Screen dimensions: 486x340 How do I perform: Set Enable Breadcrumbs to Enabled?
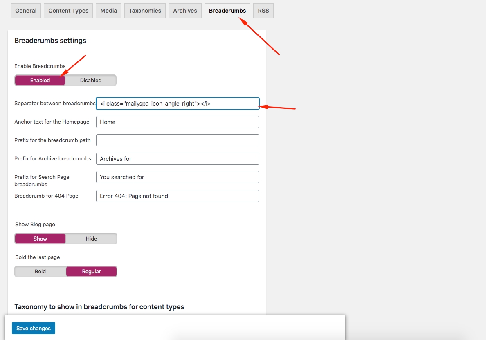point(40,80)
